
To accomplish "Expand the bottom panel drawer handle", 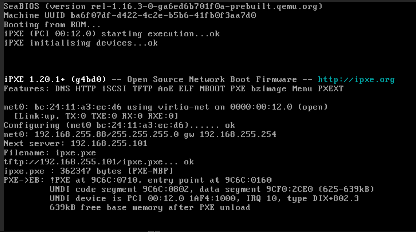I will pyautogui.click(x=154, y=231).
